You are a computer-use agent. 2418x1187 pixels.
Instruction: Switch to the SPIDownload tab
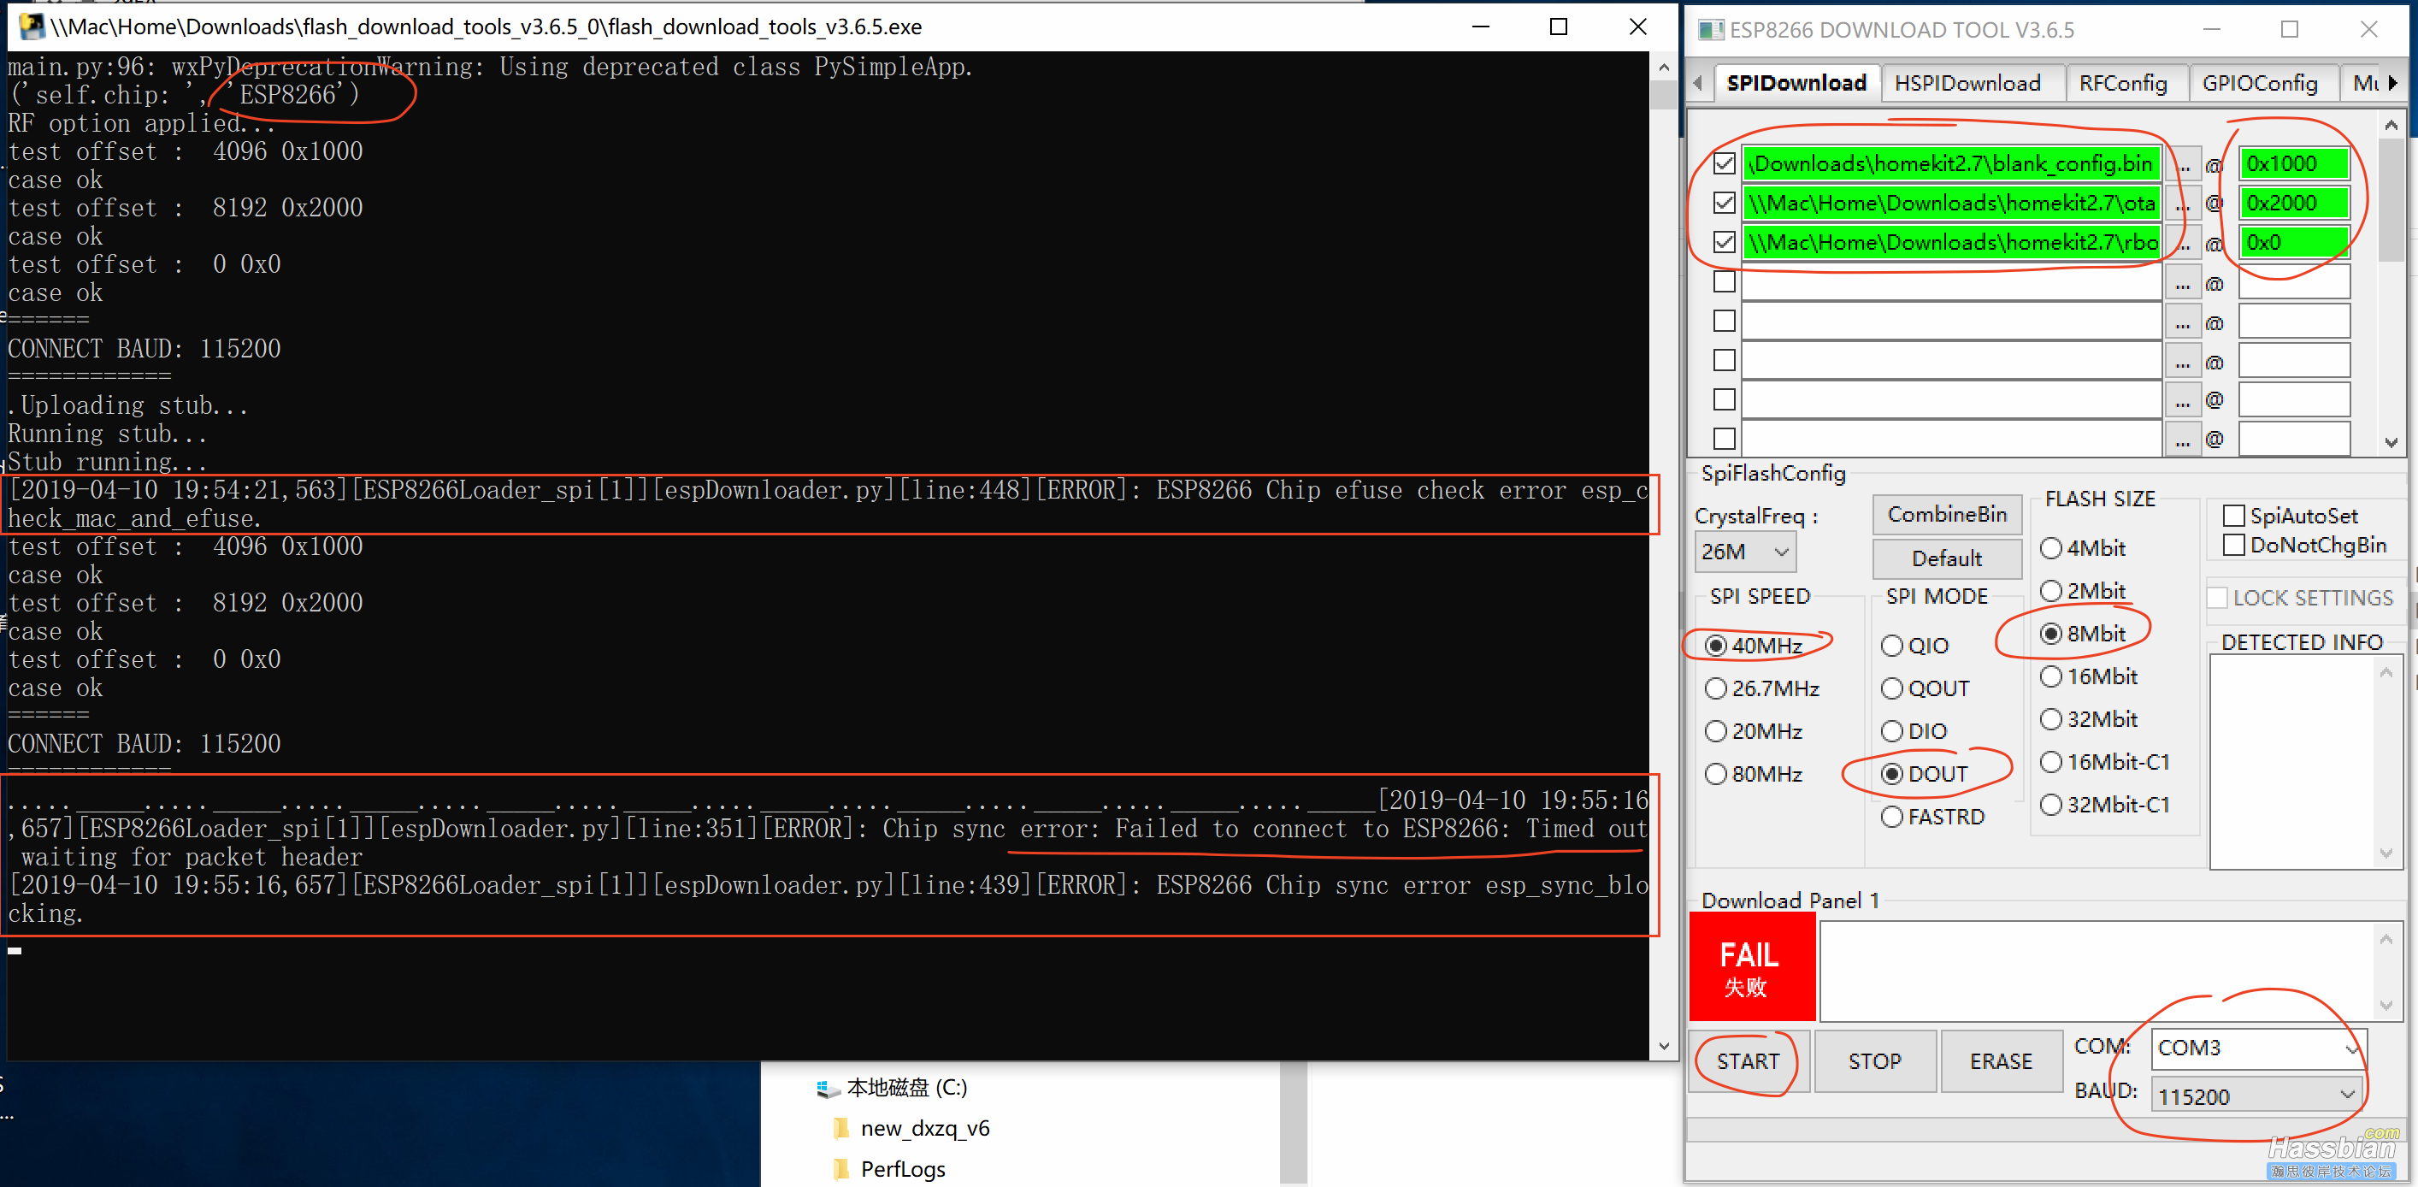tap(1796, 83)
